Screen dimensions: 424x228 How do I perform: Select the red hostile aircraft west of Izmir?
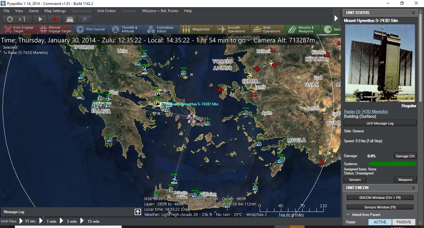pyautogui.click(x=220, y=90)
